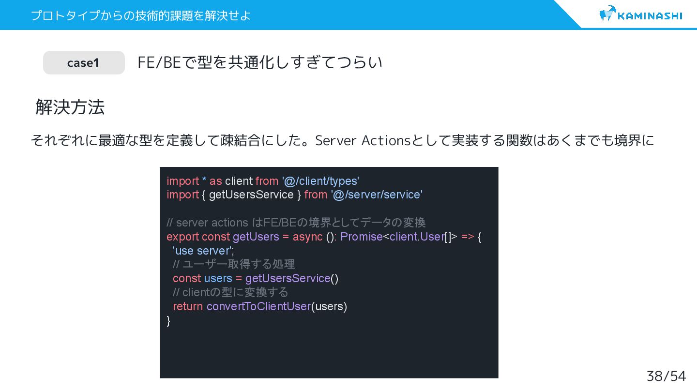The image size is (697, 392).
Task: Click the case1 label badge
Action: (84, 62)
